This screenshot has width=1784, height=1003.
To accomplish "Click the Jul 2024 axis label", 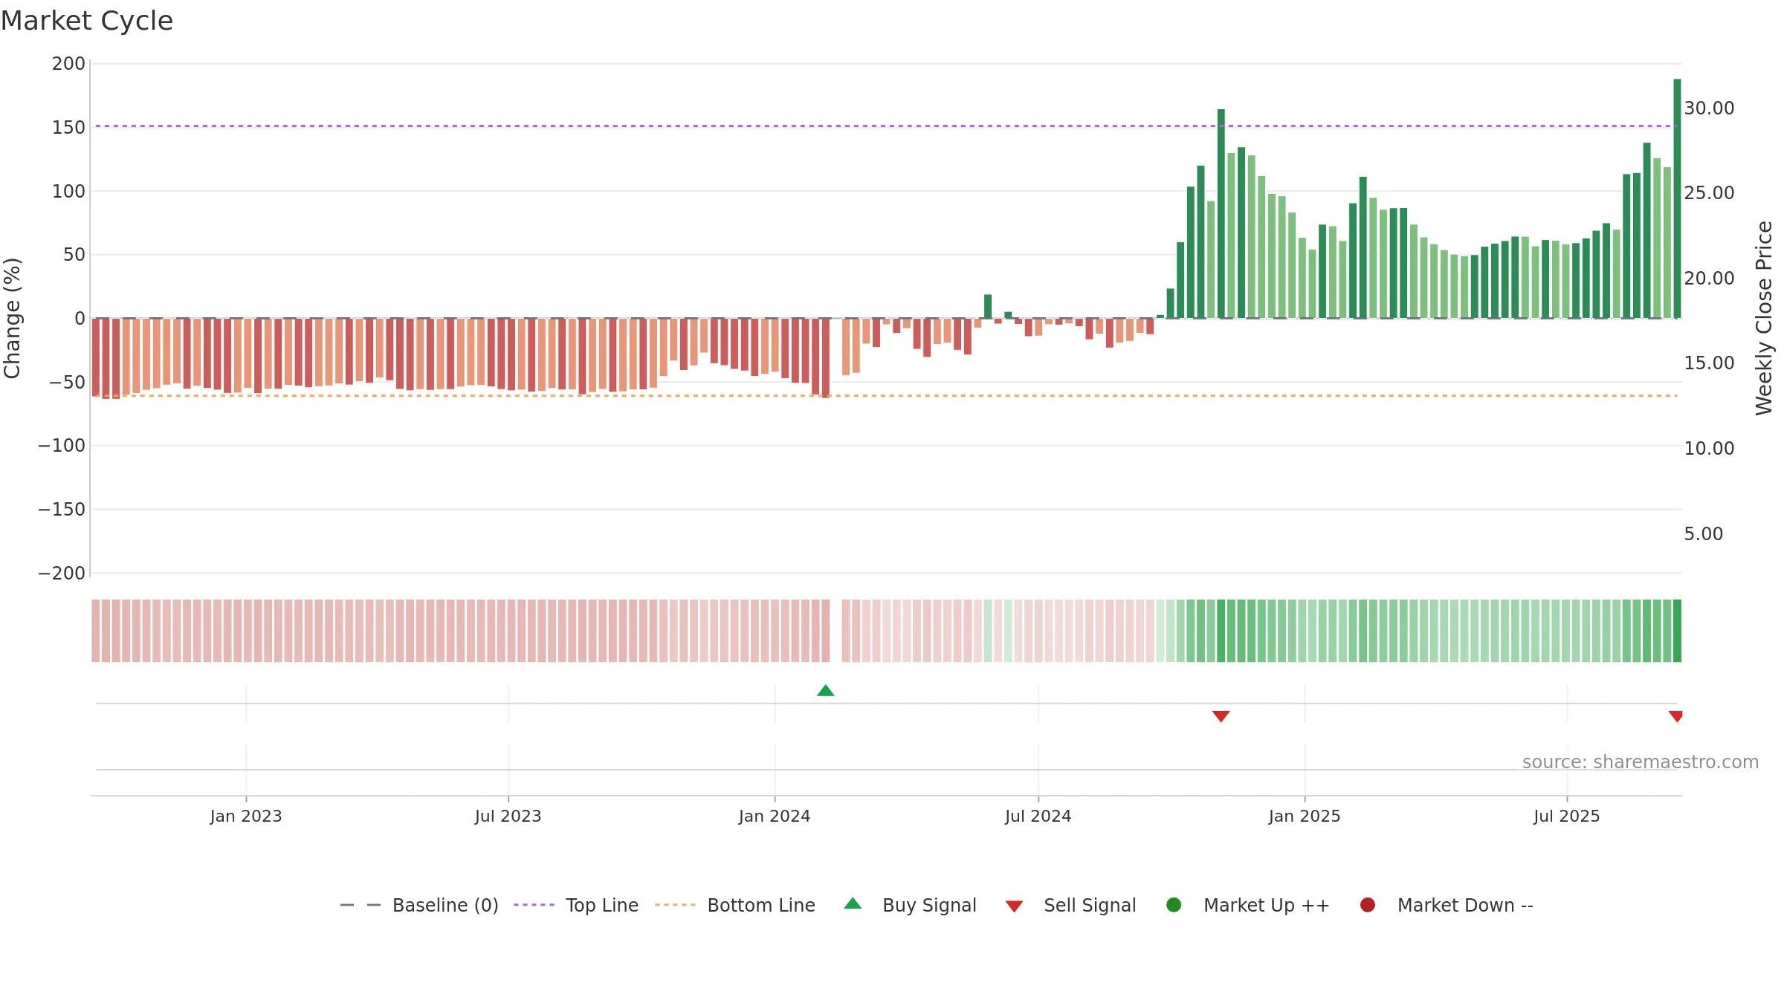I will pos(1038,817).
